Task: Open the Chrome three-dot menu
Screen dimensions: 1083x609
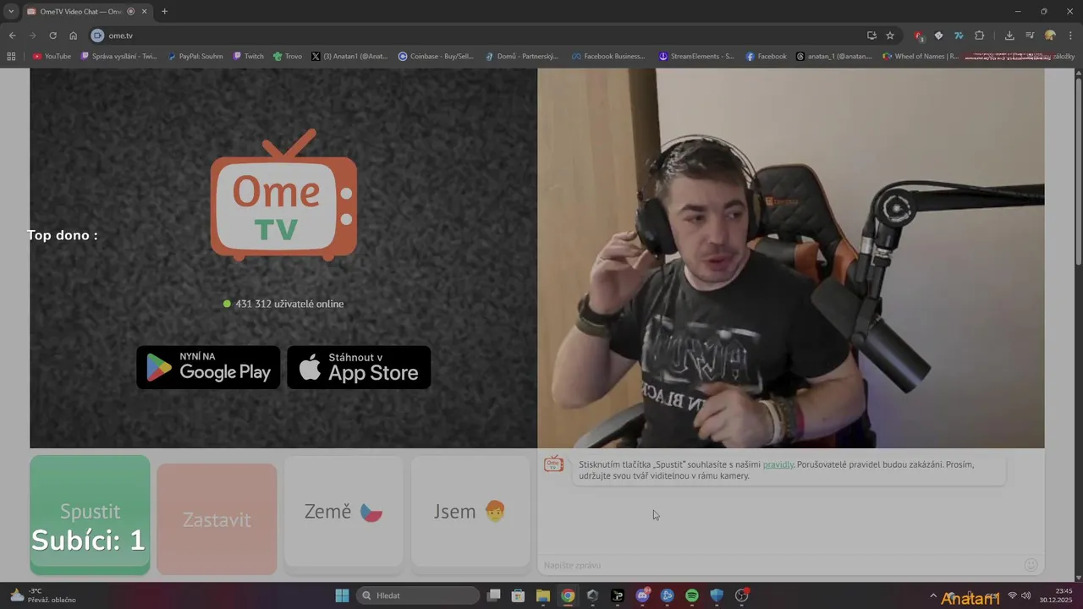Action: click(x=1069, y=36)
